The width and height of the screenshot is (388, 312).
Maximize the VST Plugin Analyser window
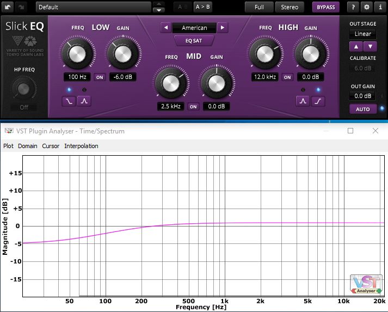(350, 131)
